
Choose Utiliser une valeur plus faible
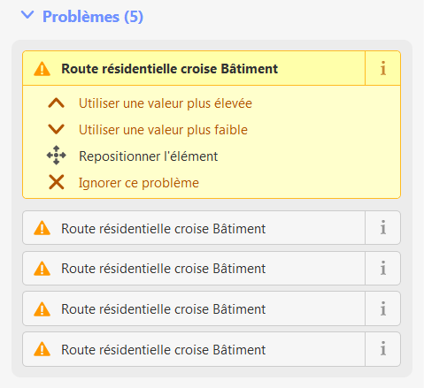point(163,130)
